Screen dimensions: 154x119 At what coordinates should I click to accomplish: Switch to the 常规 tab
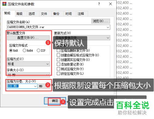(8, 13)
